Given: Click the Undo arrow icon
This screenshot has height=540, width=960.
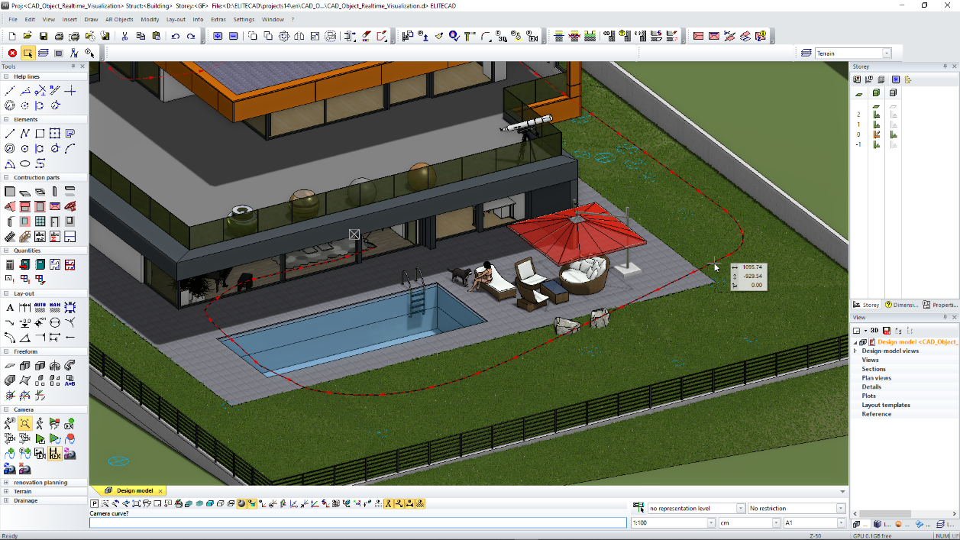Looking at the screenshot, I should pos(176,36).
